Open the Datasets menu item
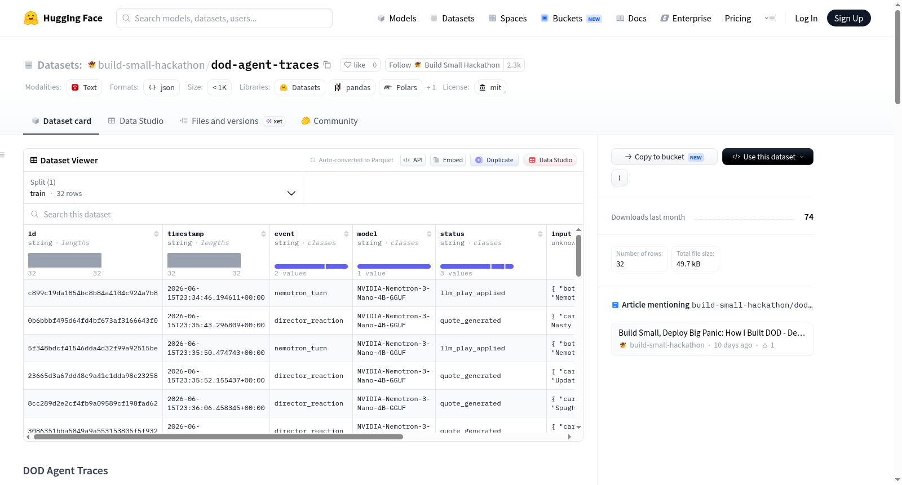This screenshot has width=902, height=485. (x=453, y=18)
